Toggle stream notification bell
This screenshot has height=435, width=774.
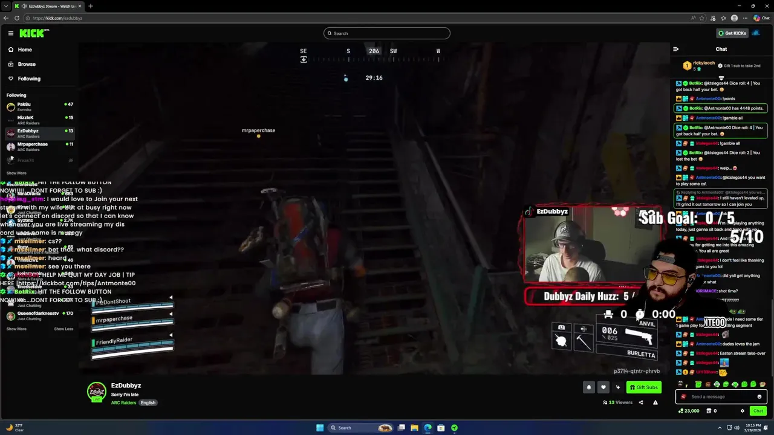(x=589, y=387)
